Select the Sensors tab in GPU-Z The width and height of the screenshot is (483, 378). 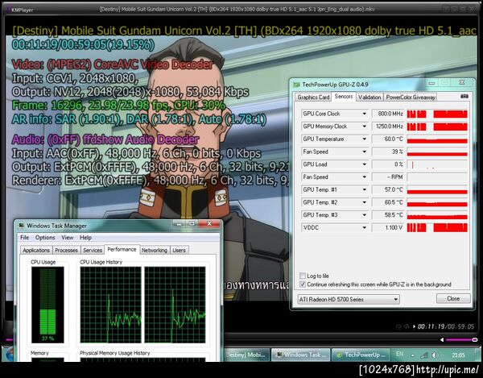click(x=344, y=97)
